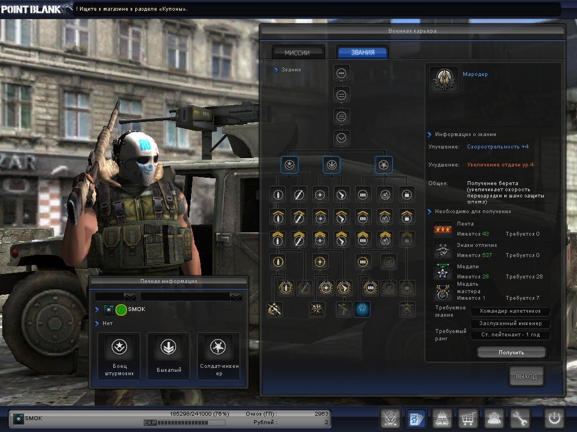Click the Знаки отличия insignia icon
577x432 pixels.
(443, 251)
